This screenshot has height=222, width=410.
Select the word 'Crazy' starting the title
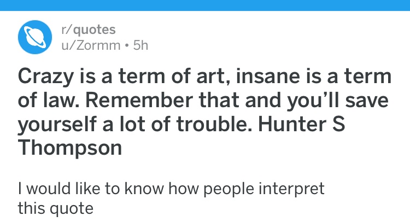pos(46,77)
